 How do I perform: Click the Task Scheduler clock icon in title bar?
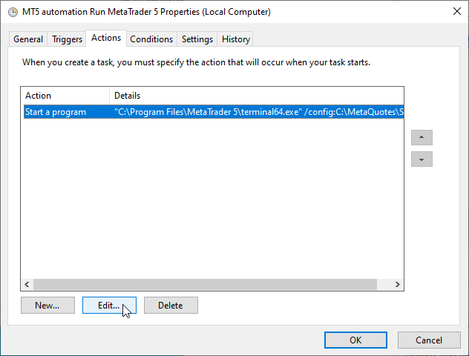tap(13, 12)
